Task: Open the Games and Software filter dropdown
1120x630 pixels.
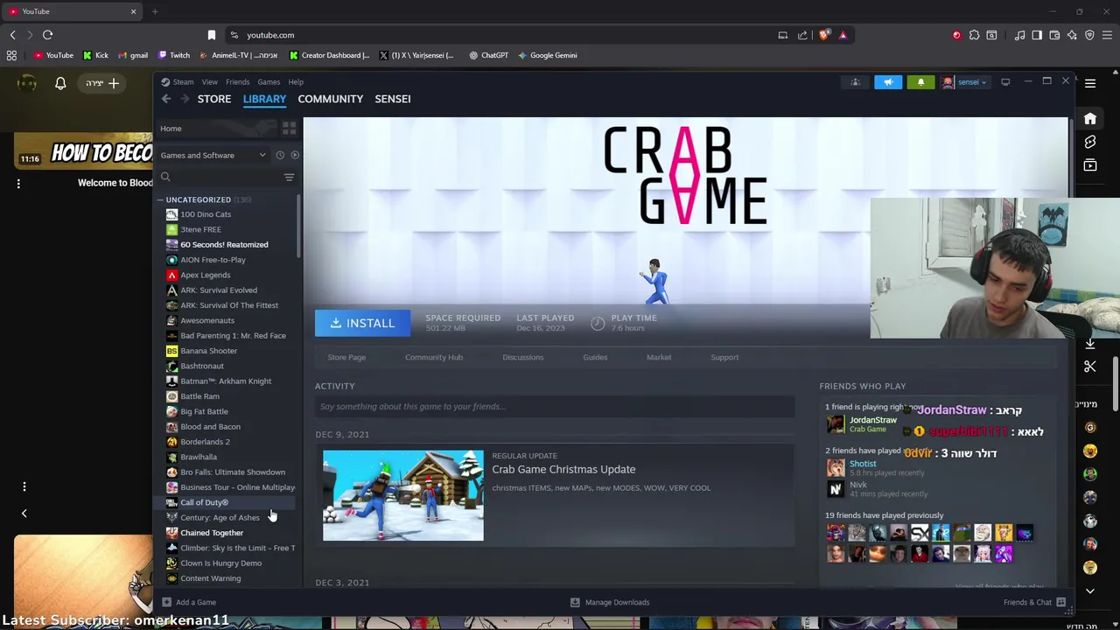Action: coord(213,155)
